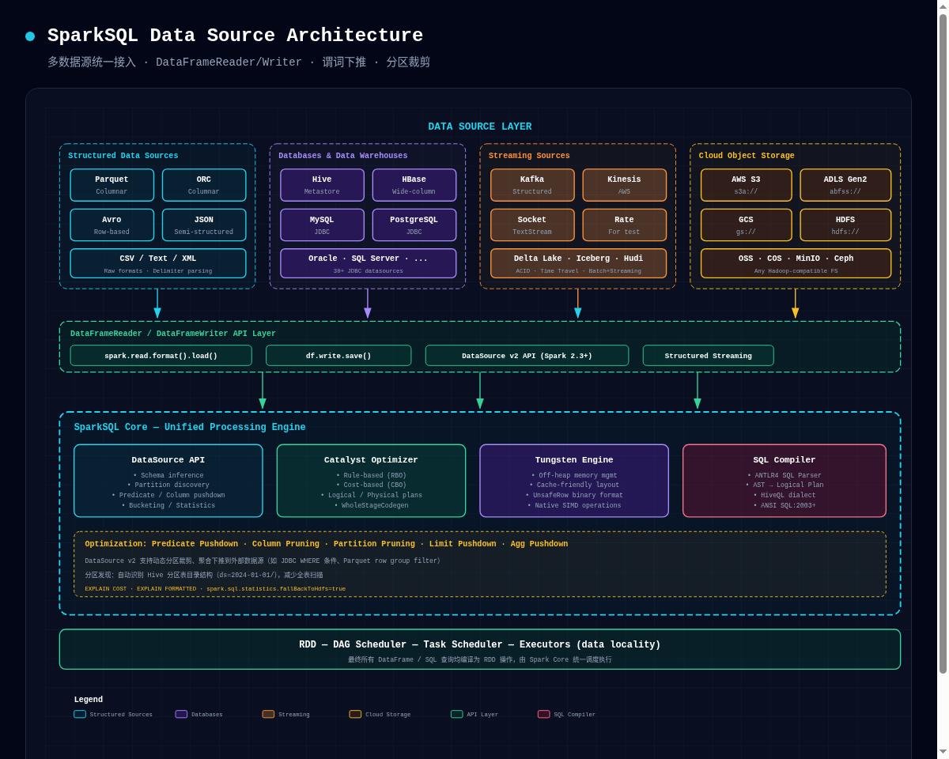949x759 pixels.
Task: Click the Tungsten Engine card
Action: [574, 481]
